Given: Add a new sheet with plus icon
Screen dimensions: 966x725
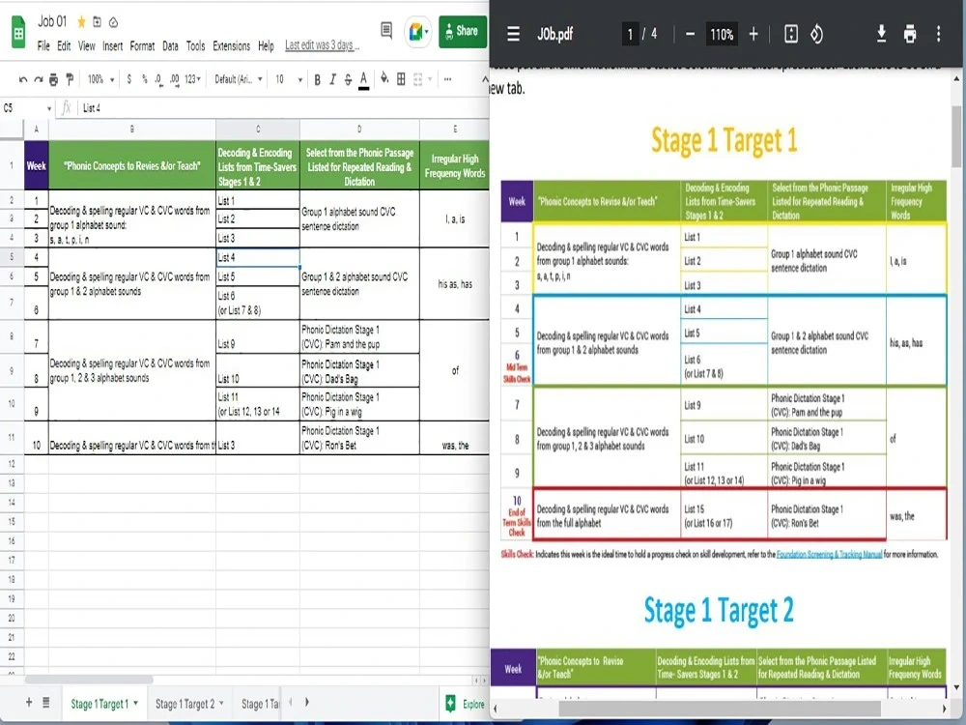Looking at the screenshot, I should click(29, 702).
